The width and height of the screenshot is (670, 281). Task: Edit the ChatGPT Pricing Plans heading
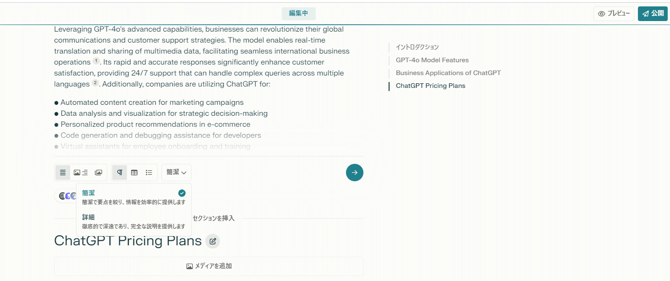(x=213, y=241)
